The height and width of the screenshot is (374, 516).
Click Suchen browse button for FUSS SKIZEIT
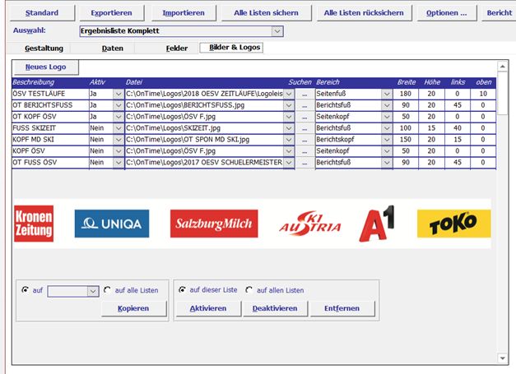(304, 128)
